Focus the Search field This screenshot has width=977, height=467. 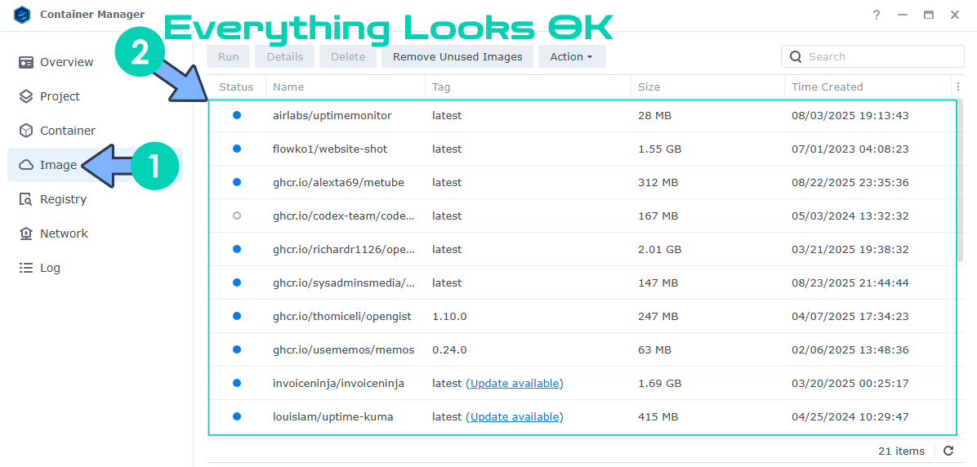[x=872, y=56]
